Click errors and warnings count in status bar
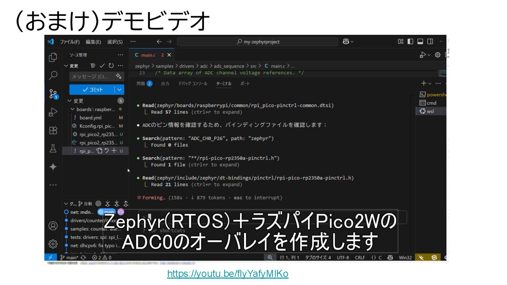Image resolution: width=507 pixels, height=285 pixels. tap(102, 258)
